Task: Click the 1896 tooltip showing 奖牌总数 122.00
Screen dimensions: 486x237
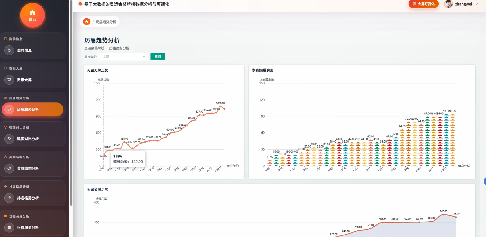Action: (x=128, y=159)
